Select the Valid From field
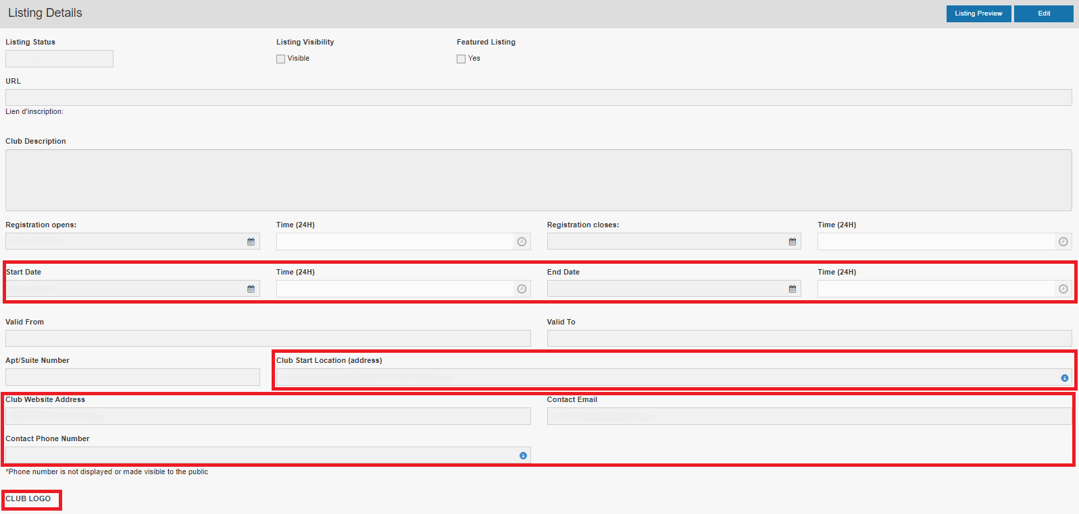The image size is (1079, 514). point(268,338)
